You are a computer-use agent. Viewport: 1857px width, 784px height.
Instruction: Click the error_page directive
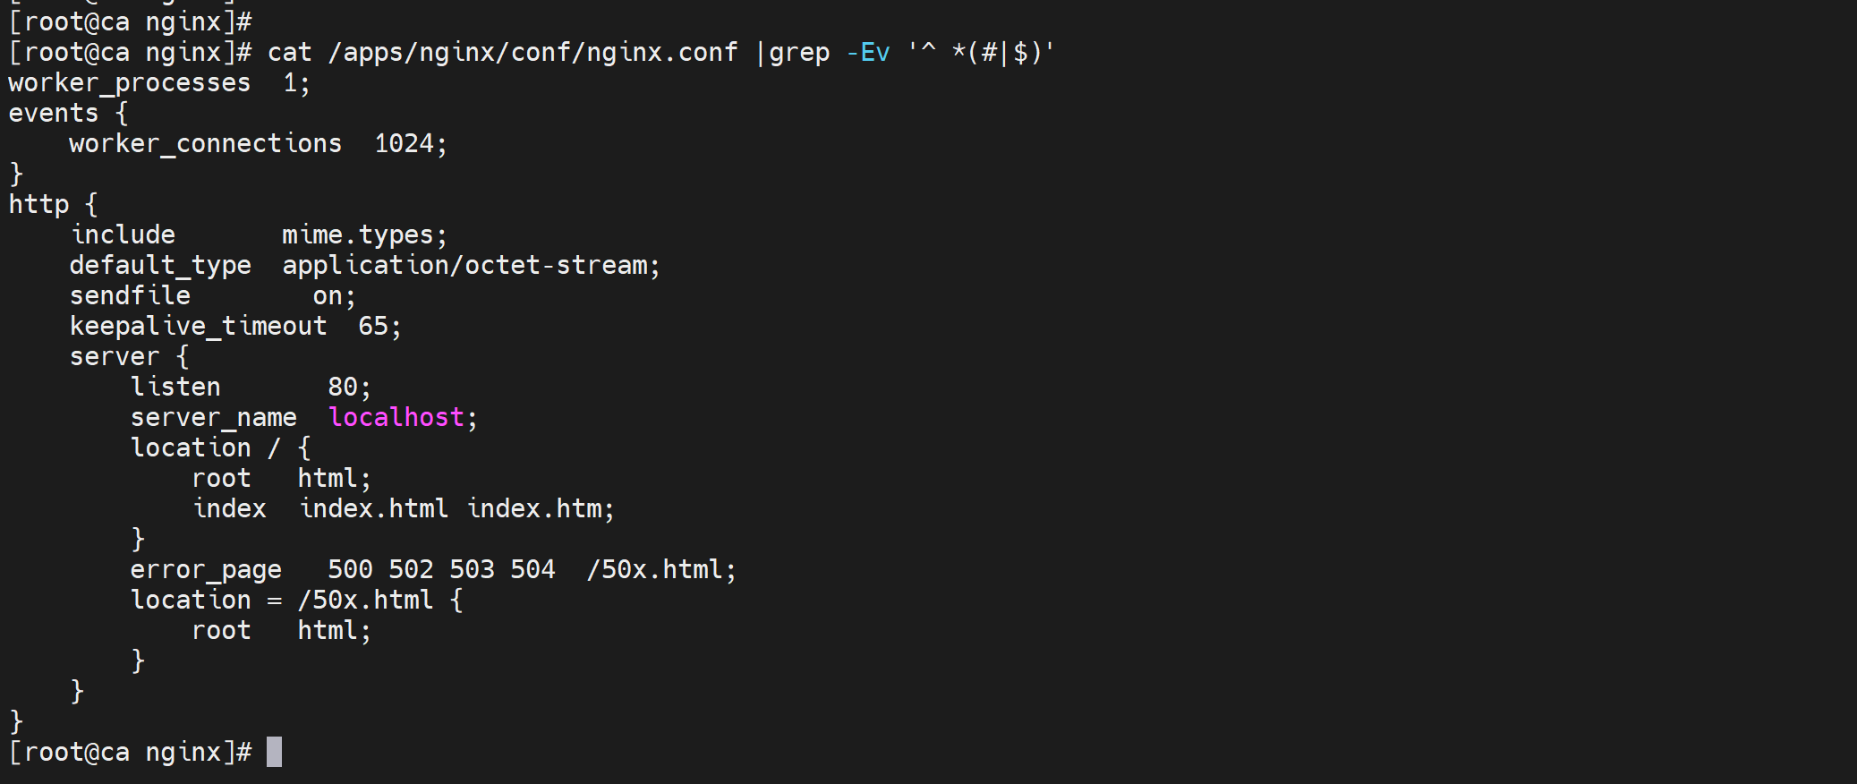click(206, 570)
